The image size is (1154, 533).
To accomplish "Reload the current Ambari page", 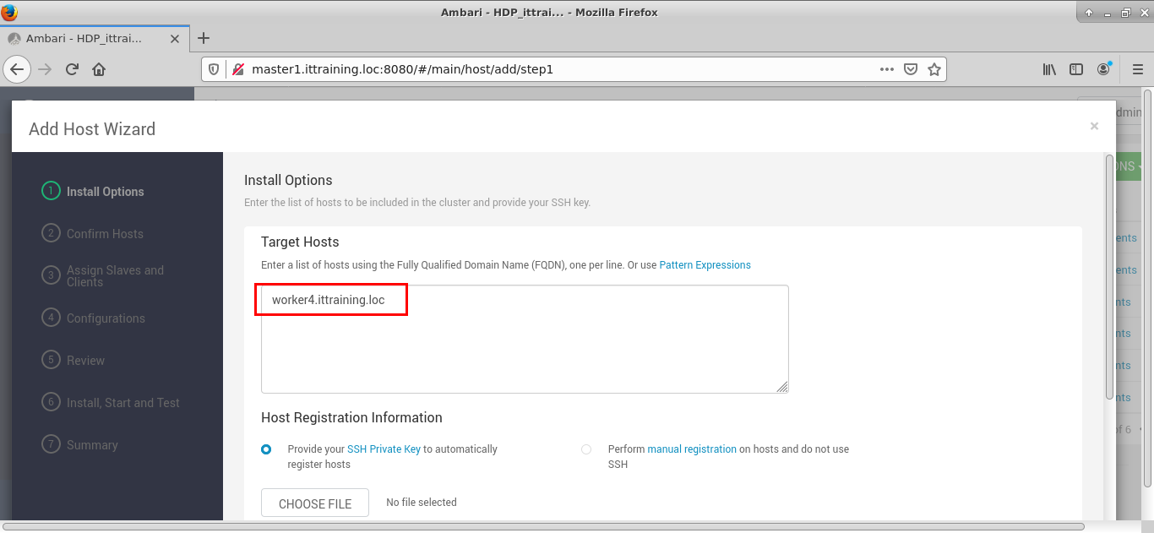I will [72, 69].
